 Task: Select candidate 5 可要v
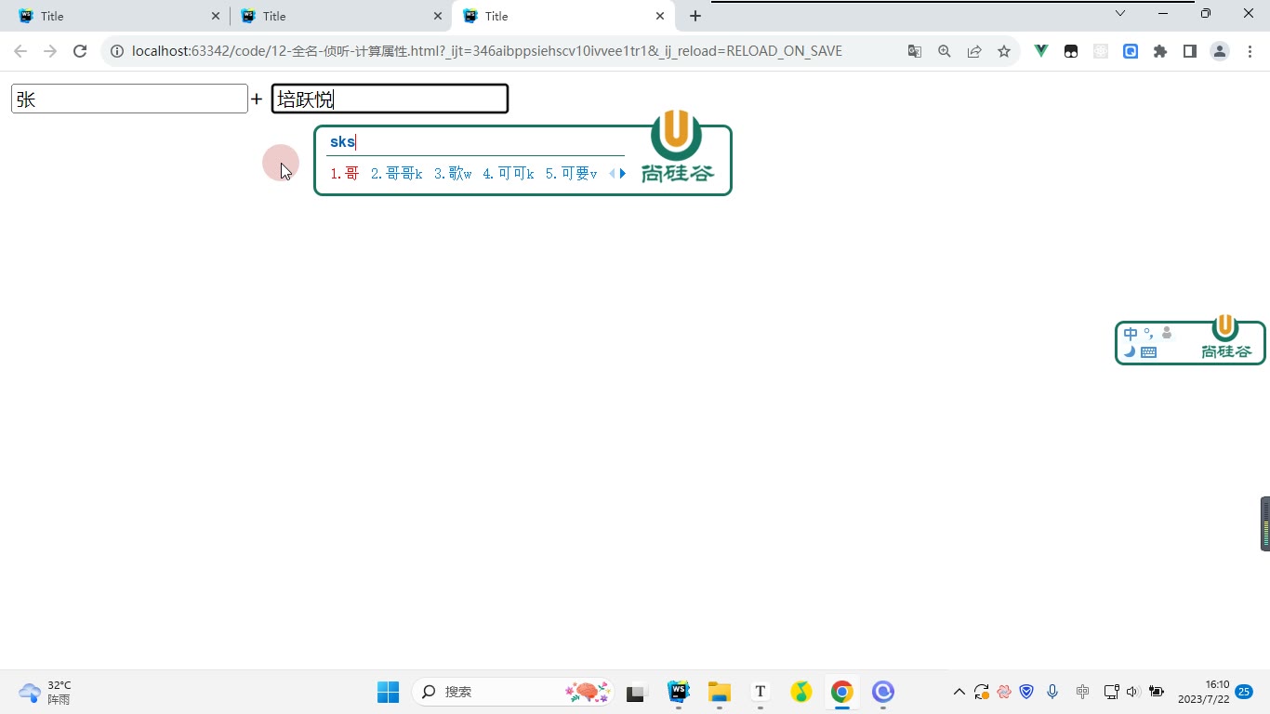pos(572,174)
